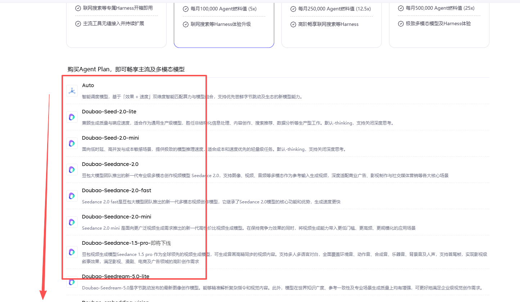The image size is (520, 302).
Task: Click check icon beside 每月250,000 Agent燃料值
Action: 293,9
